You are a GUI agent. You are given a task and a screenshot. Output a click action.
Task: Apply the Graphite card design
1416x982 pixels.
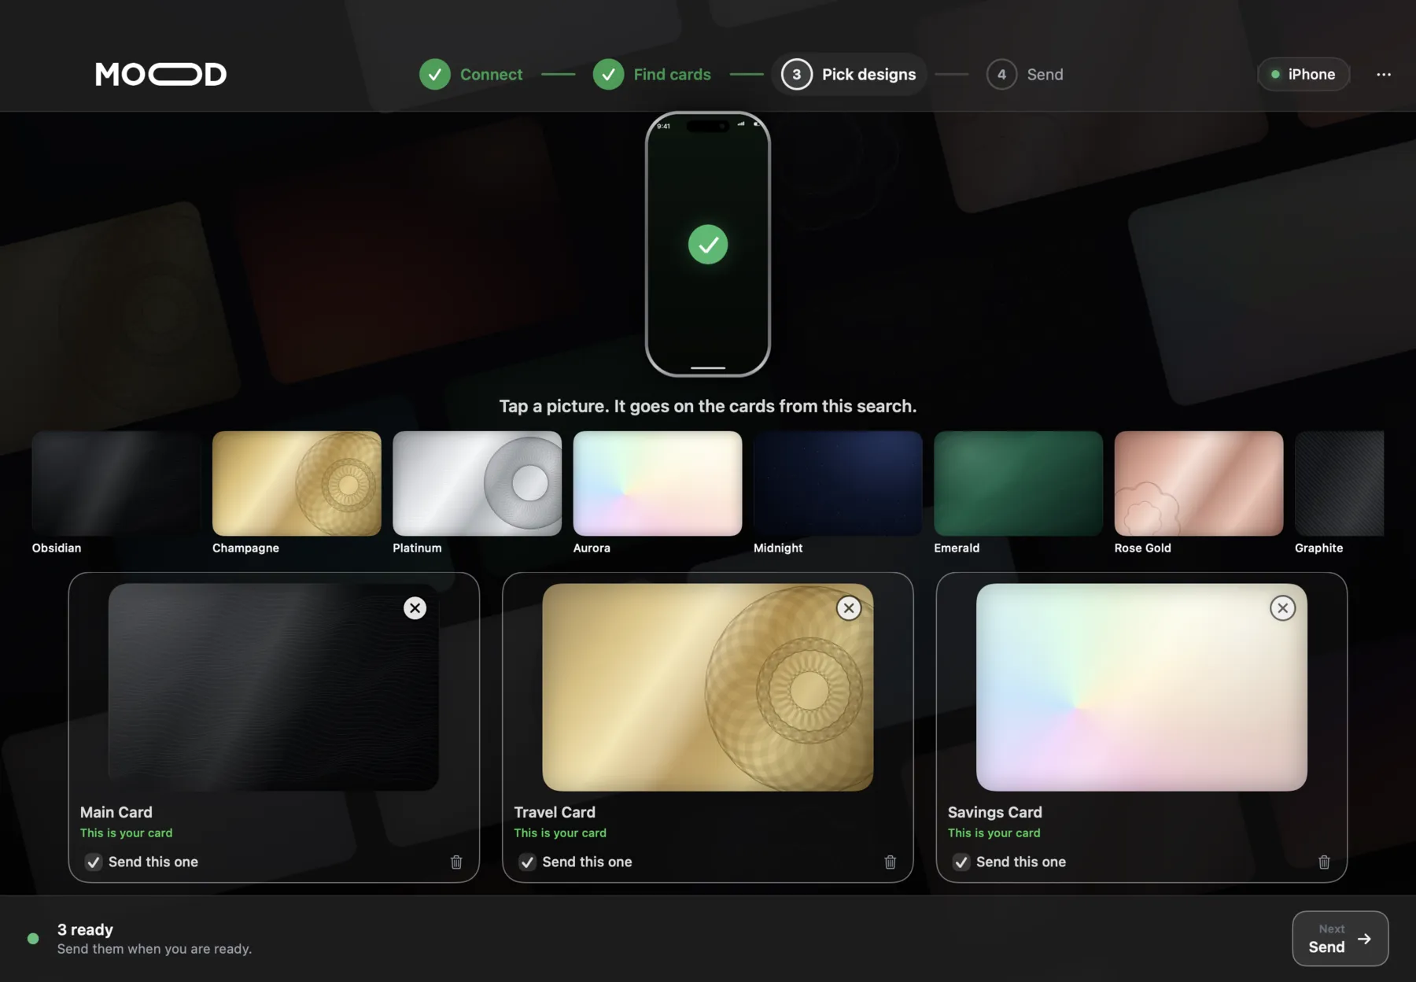pos(1339,483)
